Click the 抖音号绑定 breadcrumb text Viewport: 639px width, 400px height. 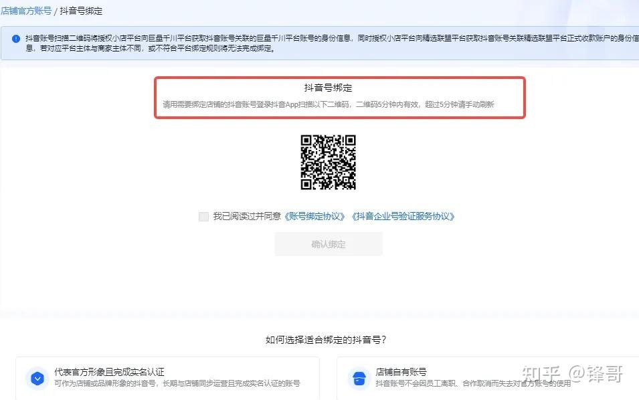pos(81,11)
